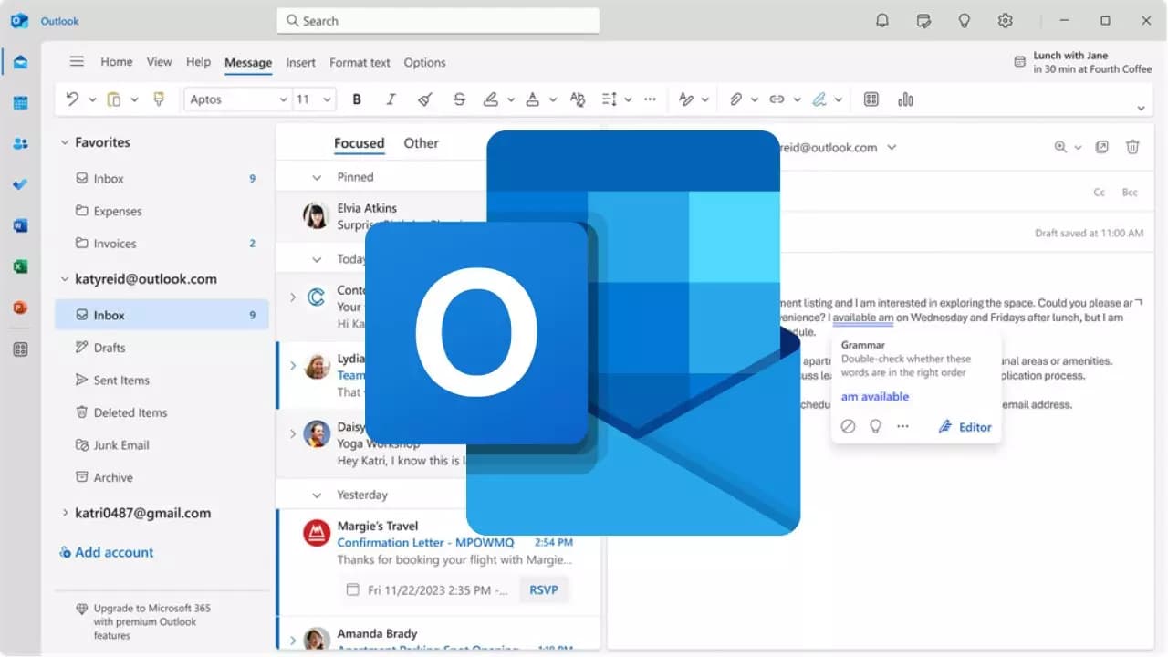1168x657 pixels.
Task: Apply the font color button
Action: [x=532, y=99]
